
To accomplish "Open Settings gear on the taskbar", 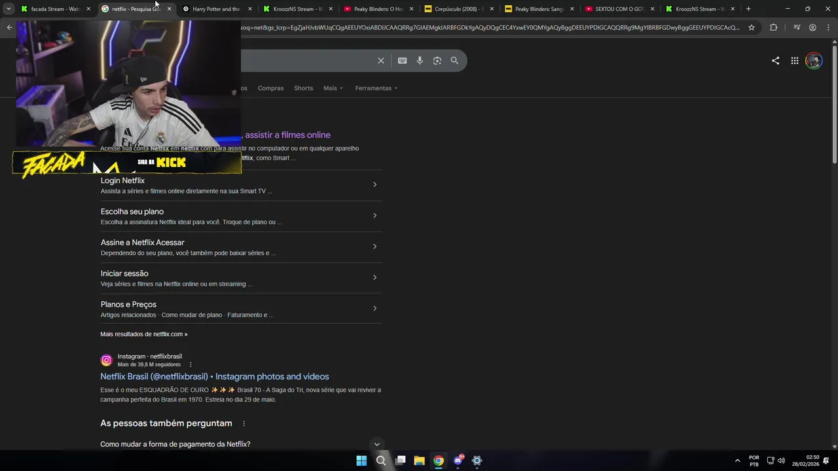I will (x=477, y=461).
